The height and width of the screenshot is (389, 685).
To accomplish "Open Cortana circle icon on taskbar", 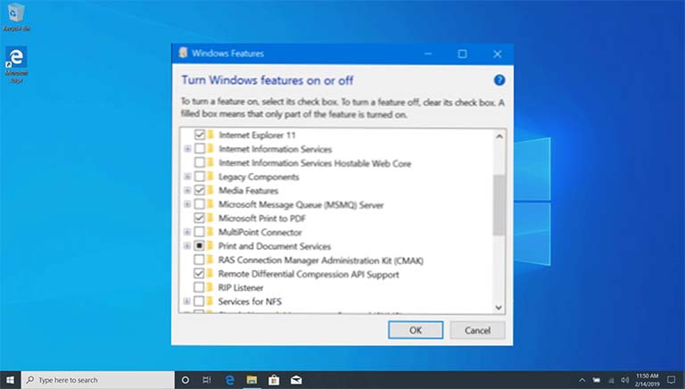I will (186, 380).
